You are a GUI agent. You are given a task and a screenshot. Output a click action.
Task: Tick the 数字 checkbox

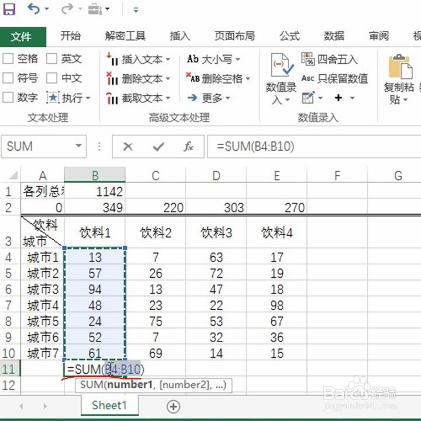8,98
